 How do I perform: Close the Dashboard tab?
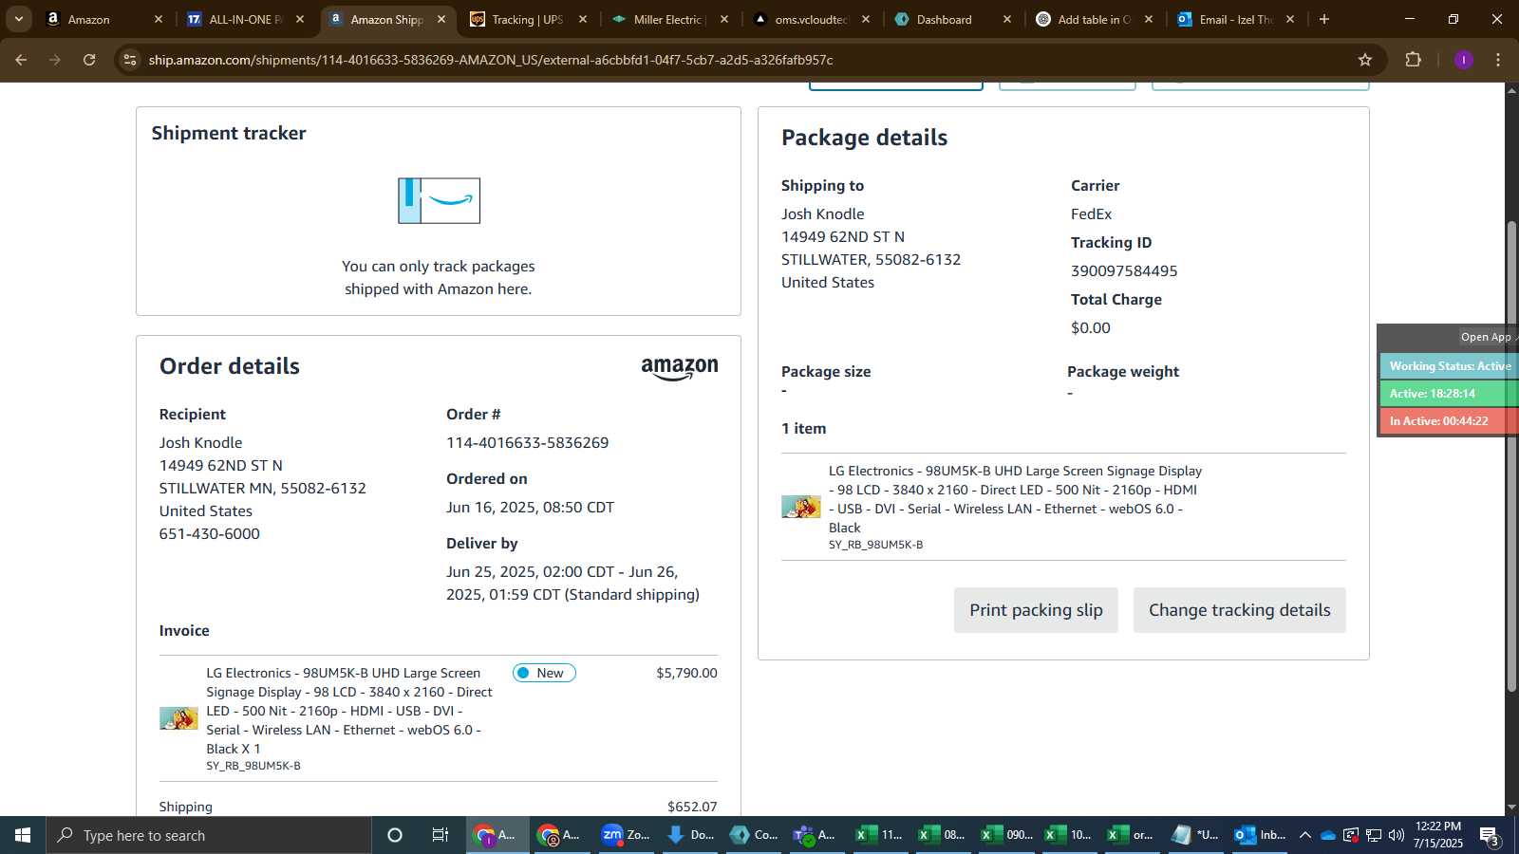tap(1007, 19)
